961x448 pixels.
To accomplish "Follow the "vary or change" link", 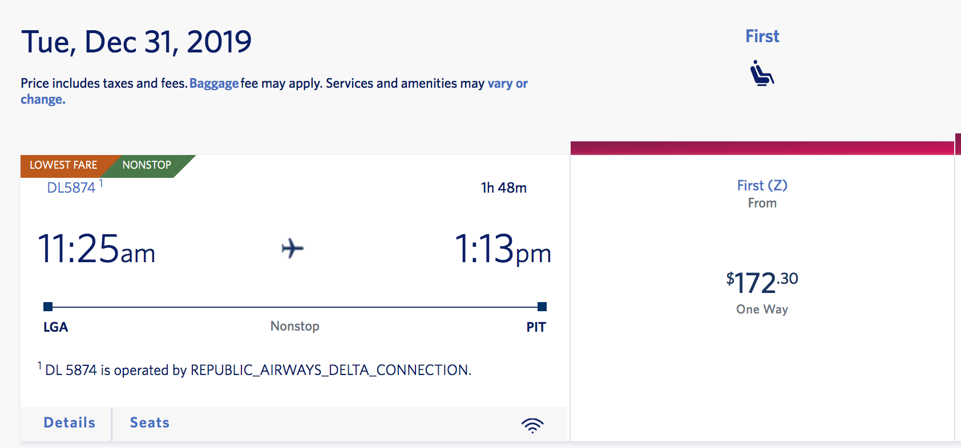I will coord(507,84).
